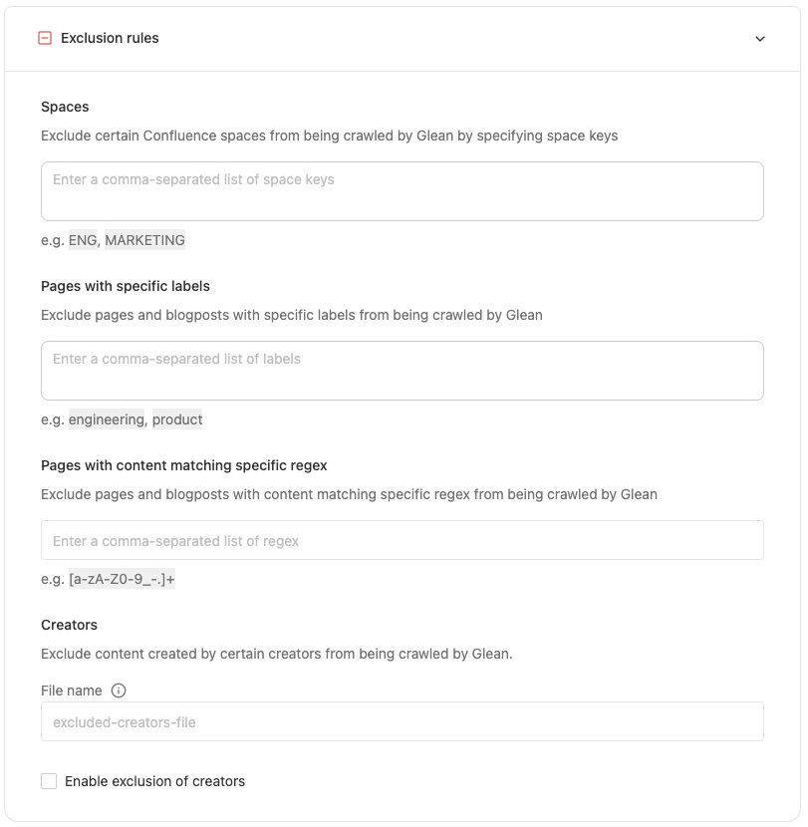The width and height of the screenshot is (808, 827).
Task: Click the labels exclusion input field
Action: click(402, 370)
